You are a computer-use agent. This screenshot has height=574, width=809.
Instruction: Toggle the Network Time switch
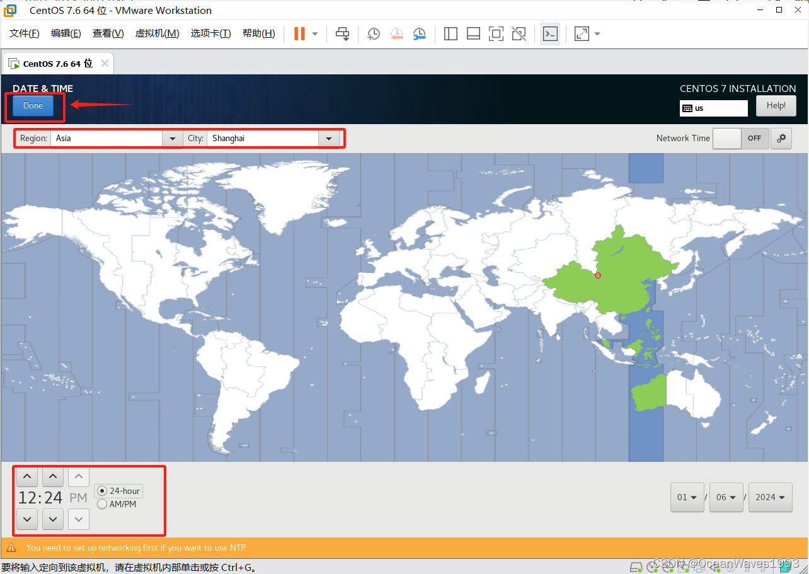pos(741,139)
